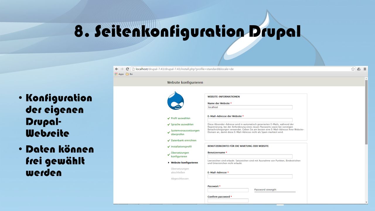Screen dimensions: 375x211
Task: Click 'Datenbank einrichten' step
Action: click(184, 140)
